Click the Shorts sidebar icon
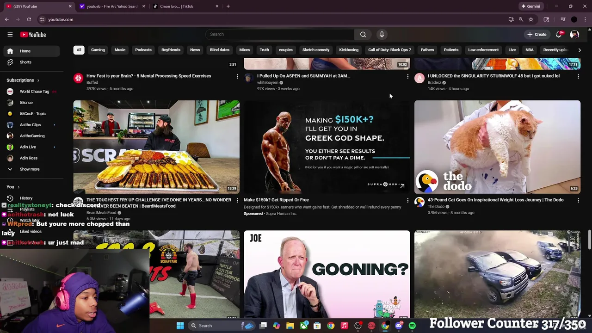This screenshot has width=592, height=333. (x=10, y=62)
